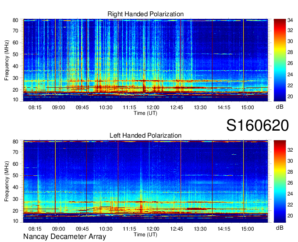Click the 14:15 tick label on bottom plot
Viewport: 298px width, 242px height.
(x=224, y=229)
